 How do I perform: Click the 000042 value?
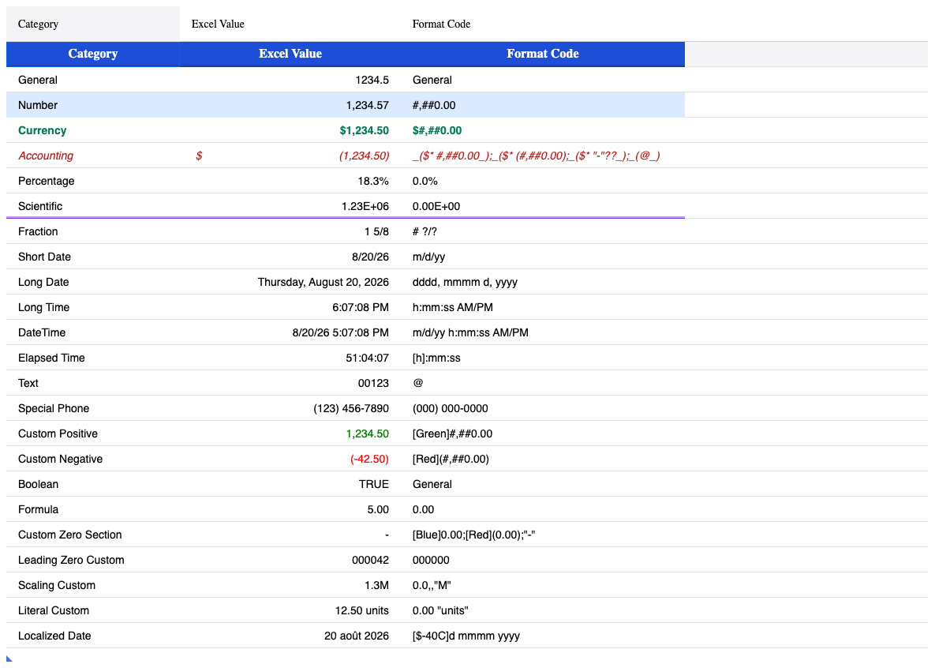[290, 560]
